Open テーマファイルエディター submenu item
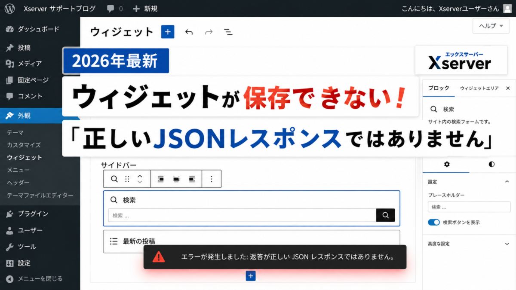 [40, 195]
